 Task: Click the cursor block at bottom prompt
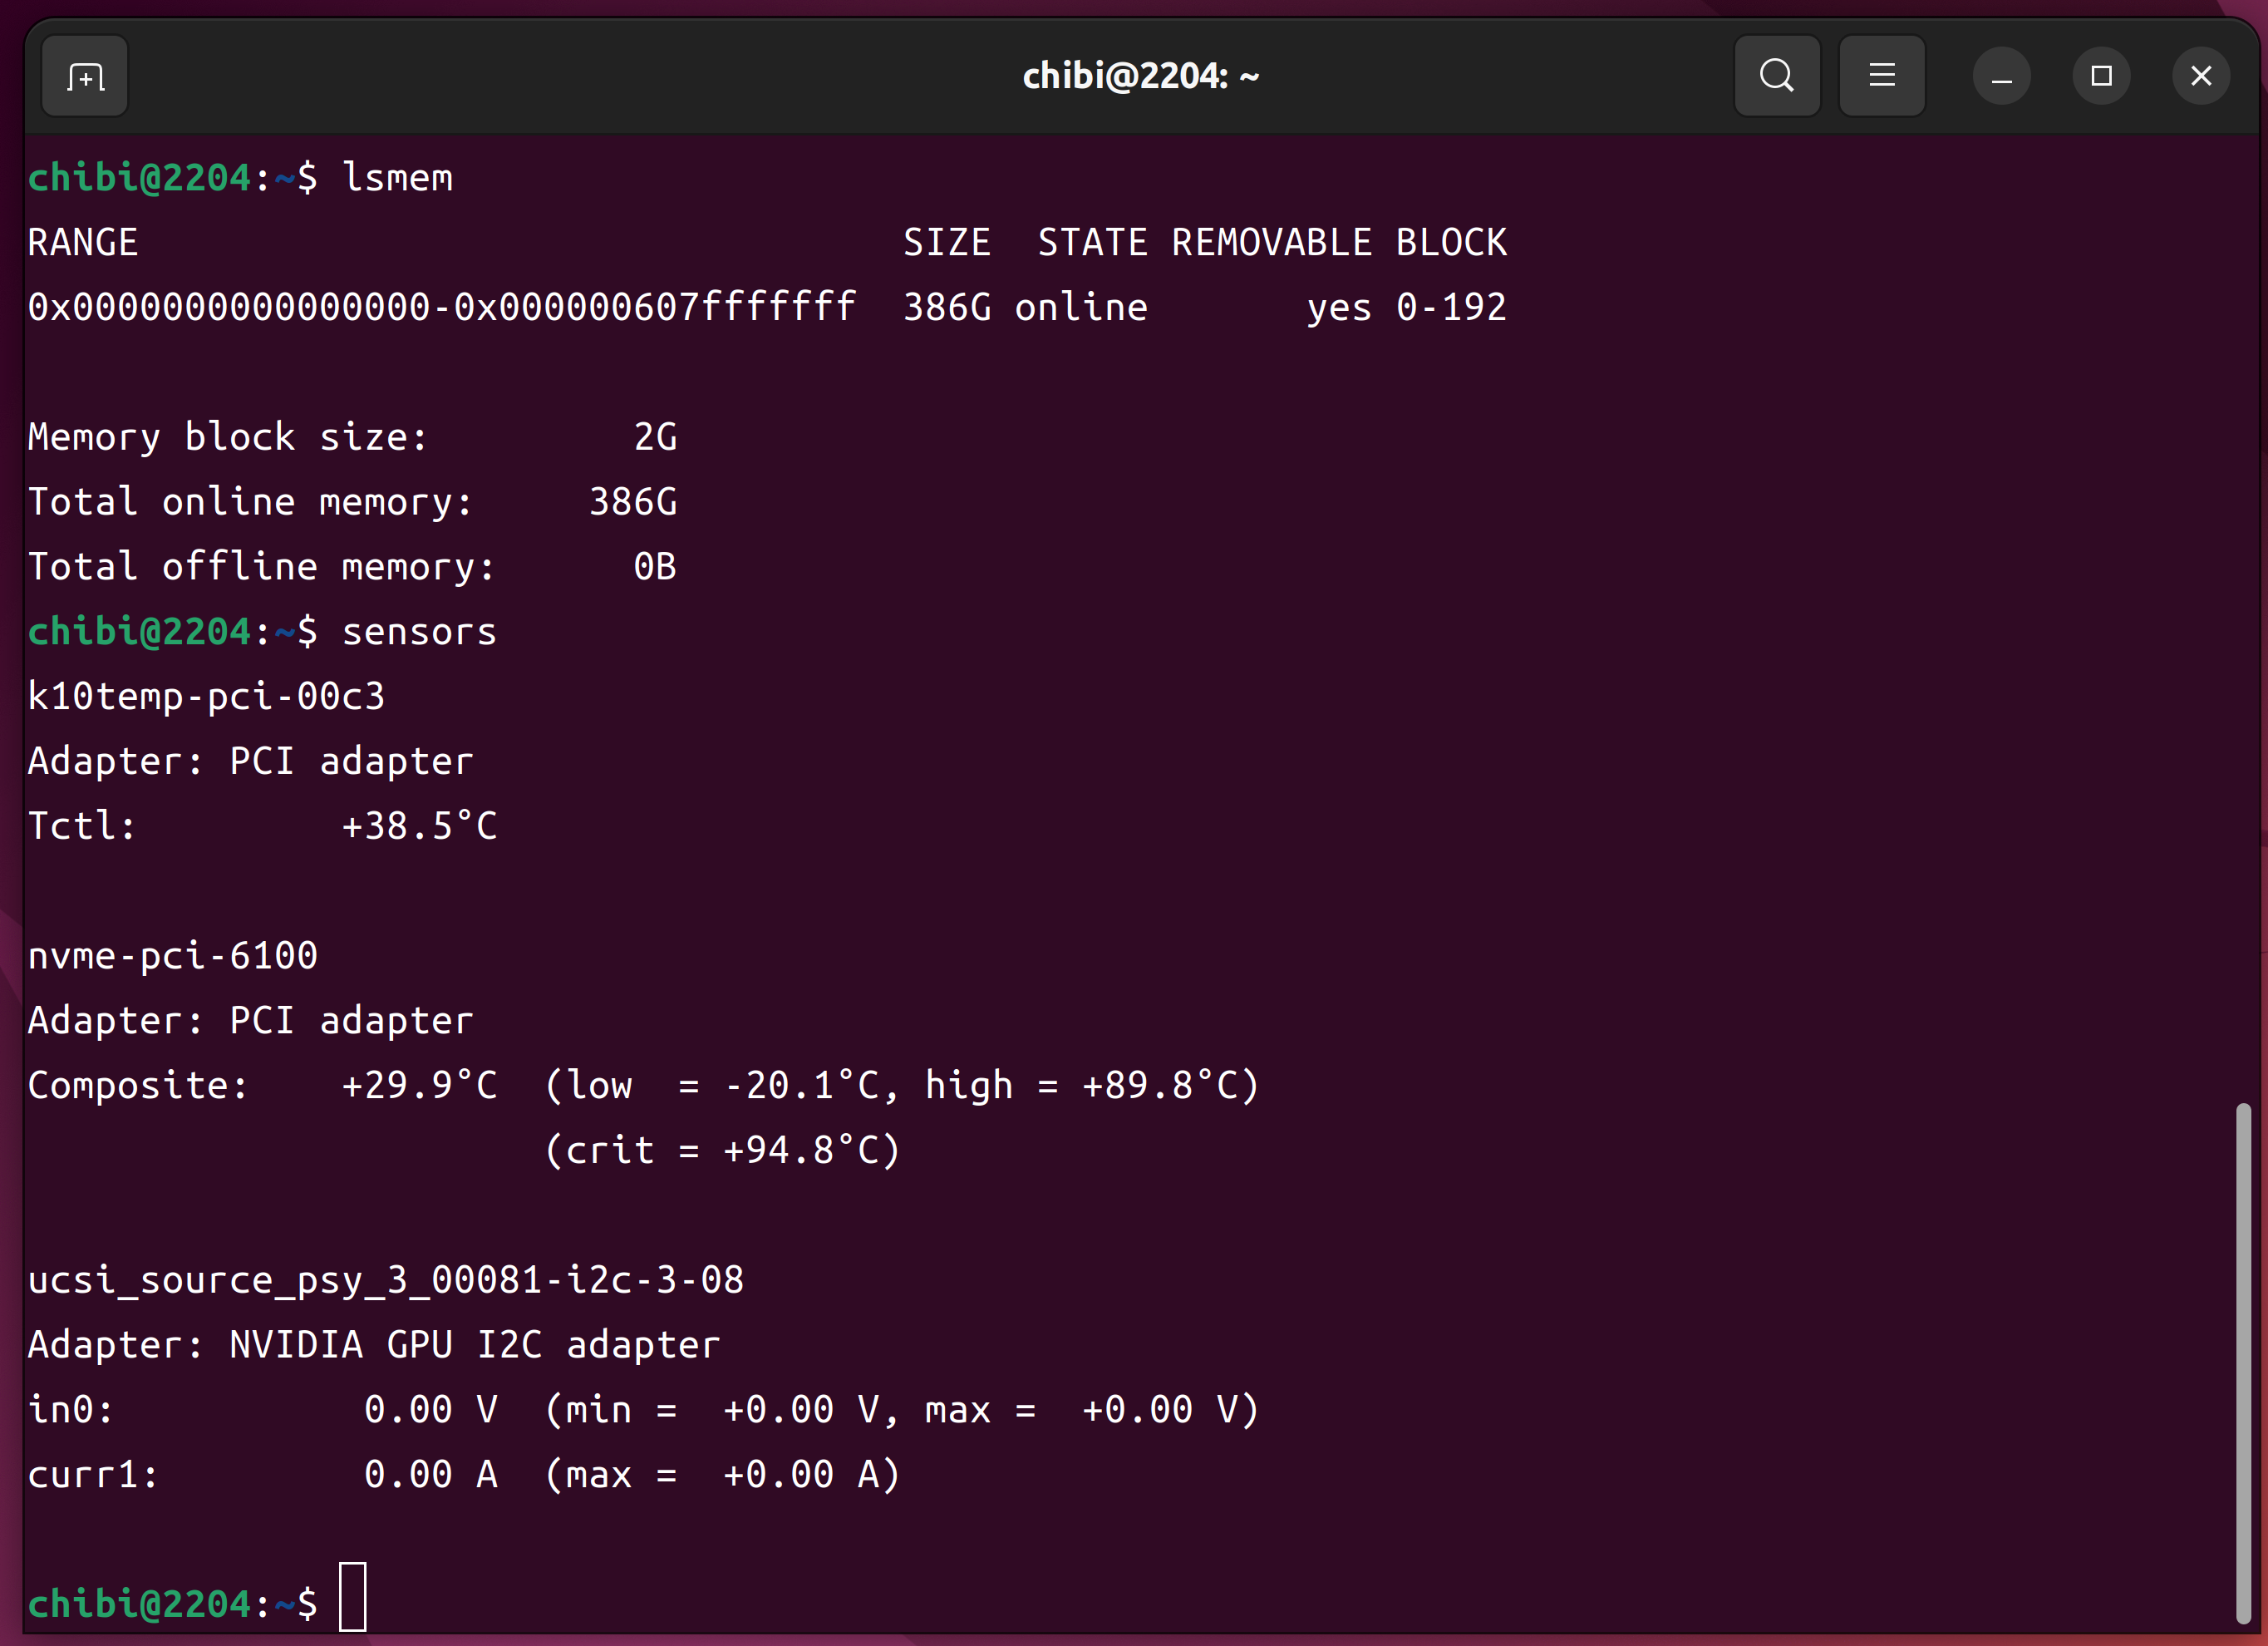click(353, 1597)
